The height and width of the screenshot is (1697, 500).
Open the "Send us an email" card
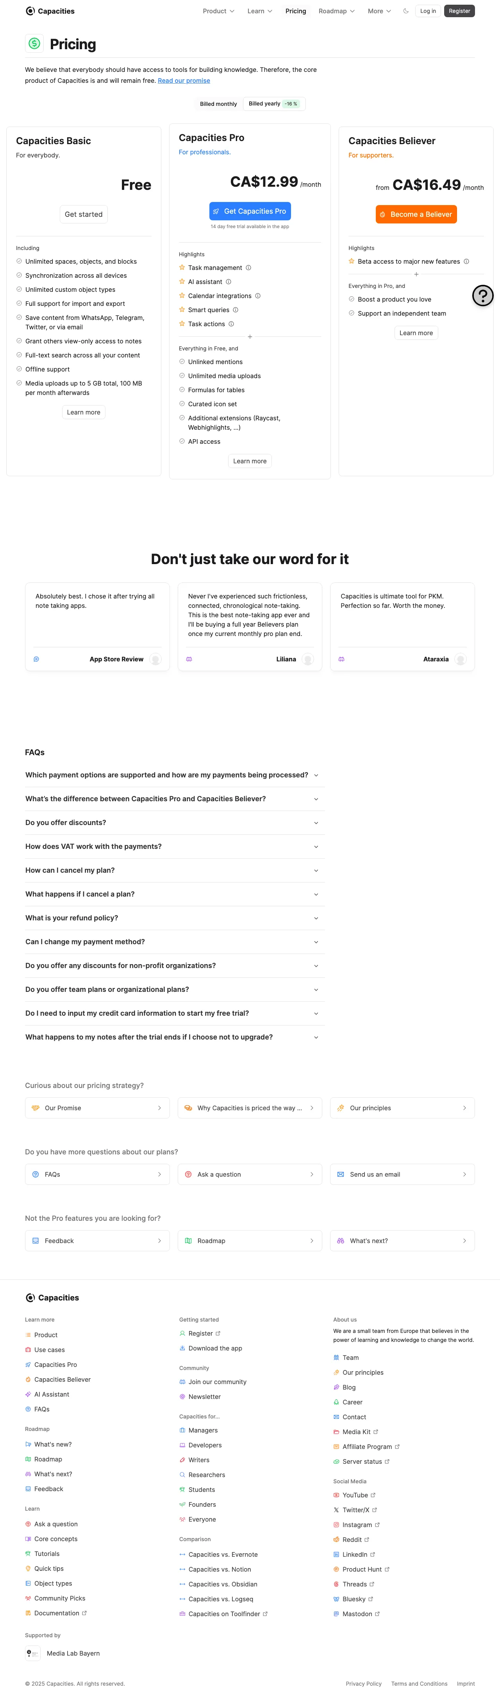pyautogui.click(x=402, y=1174)
